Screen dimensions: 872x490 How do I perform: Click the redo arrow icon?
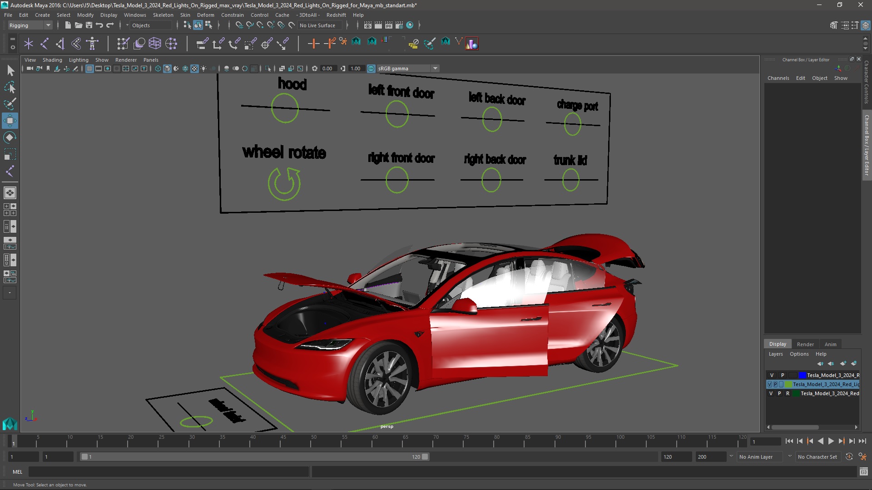point(110,25)
